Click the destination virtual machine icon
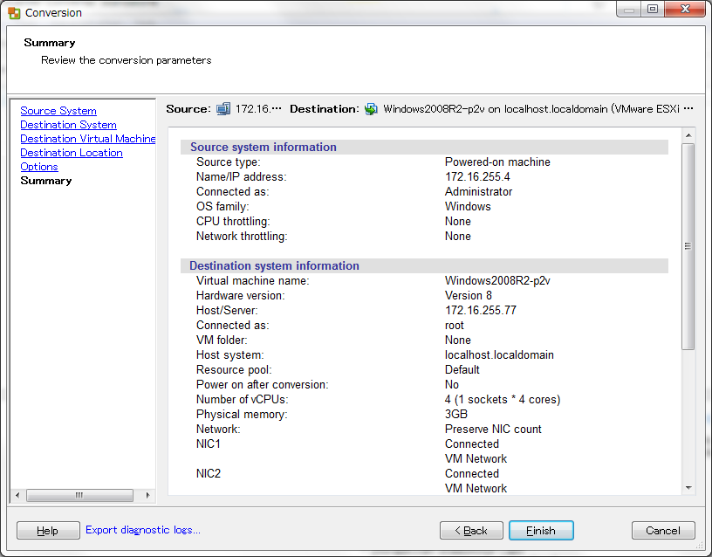Screen dimensions: 712x557 pos(371,109)
